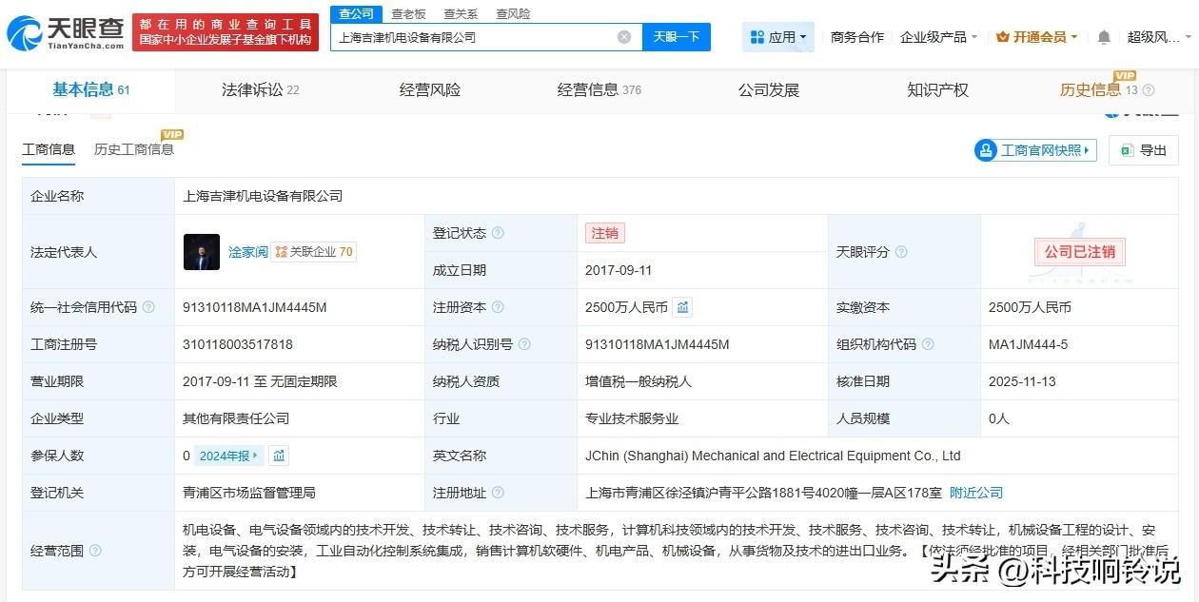
Task: Open the 商务合作 link
Action: [x=857, y=37]
